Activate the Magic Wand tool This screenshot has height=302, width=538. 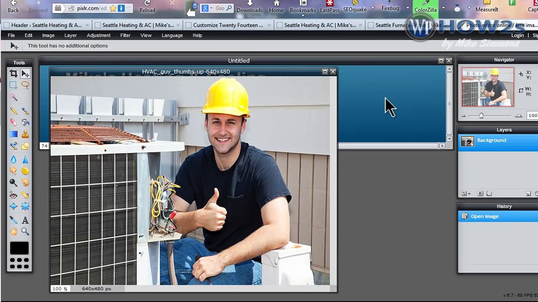pos(13,97)
